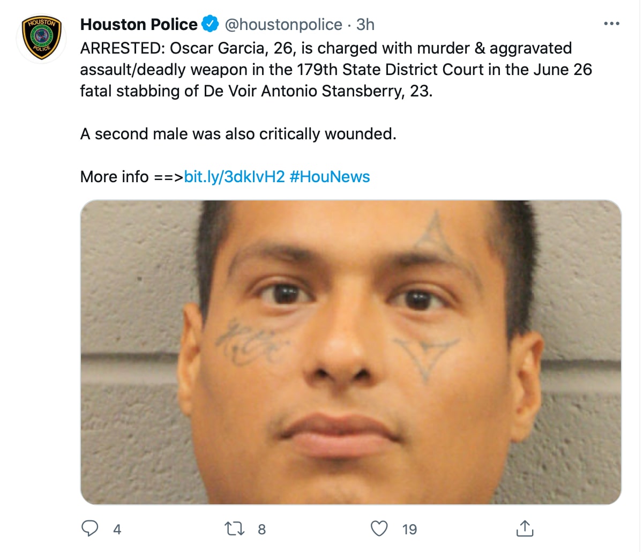
Task: Click the 'A second male' sentence
Action: coord(238,134)
